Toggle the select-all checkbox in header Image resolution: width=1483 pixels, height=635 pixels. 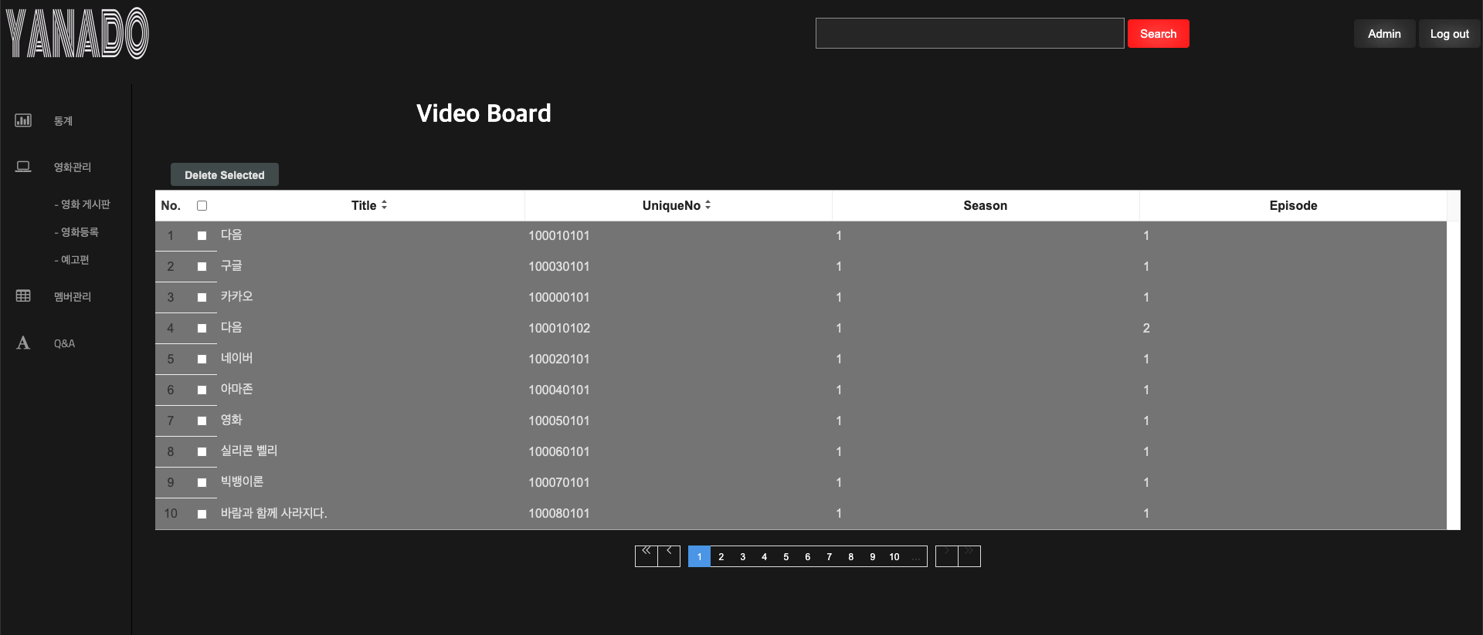tap(202, 205)
